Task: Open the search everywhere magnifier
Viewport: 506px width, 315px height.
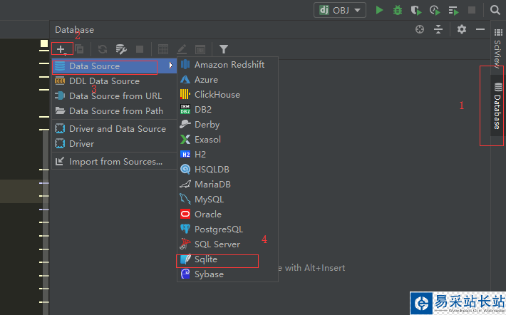Action: 495,10
